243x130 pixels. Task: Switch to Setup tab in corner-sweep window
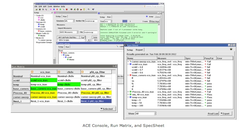(61, 47)
